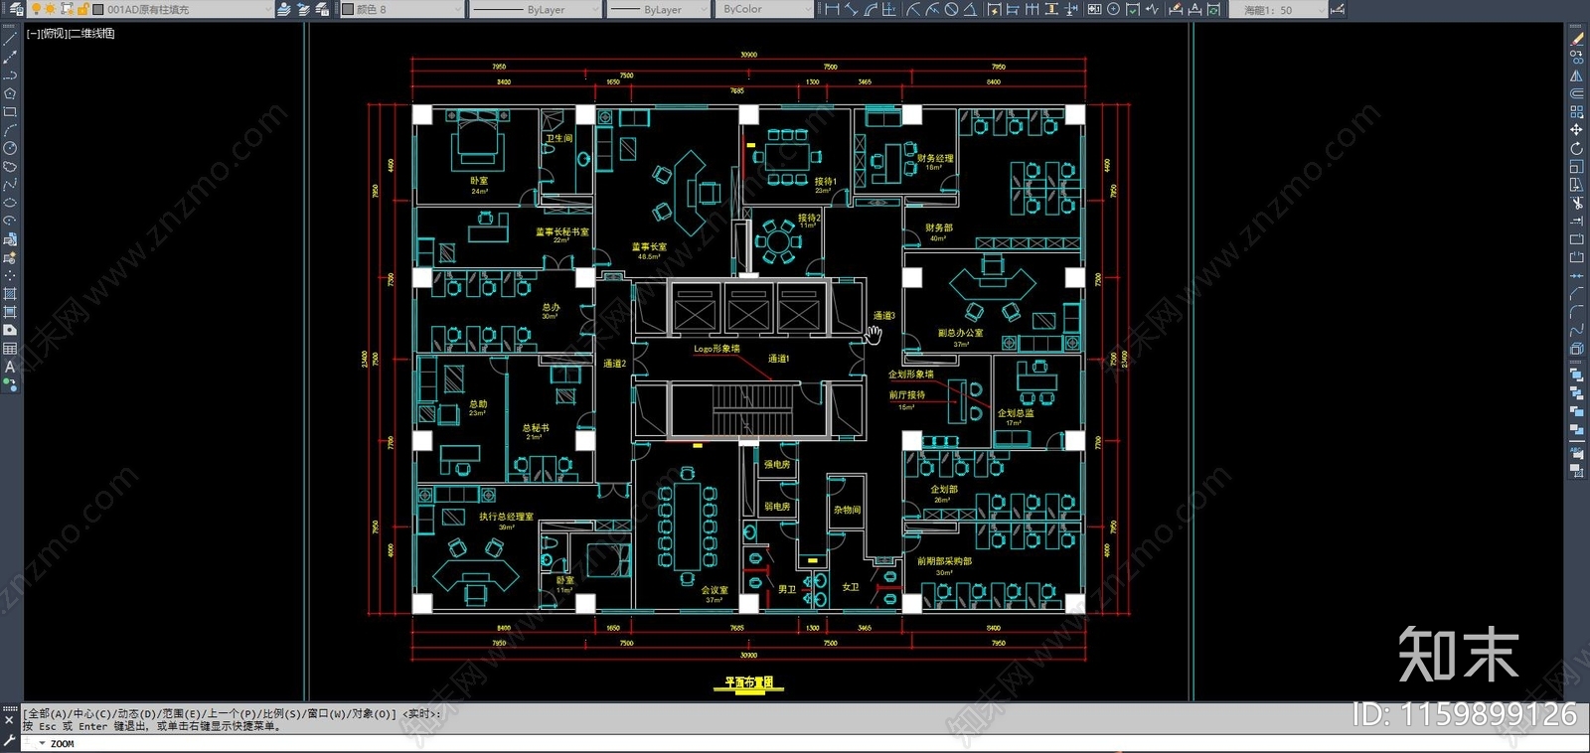Open the 颜色 8 color dropdown
The image size is (1590, 753).
(x=401, y=9)
